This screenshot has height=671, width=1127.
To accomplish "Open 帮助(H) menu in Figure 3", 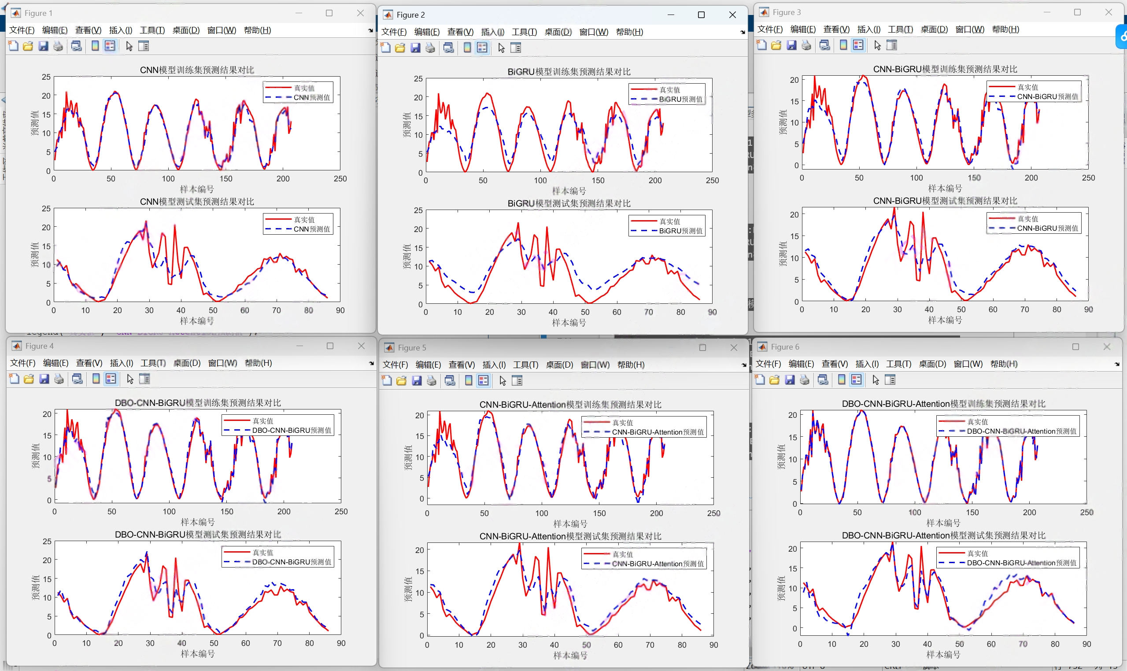I will point(1005,29).
